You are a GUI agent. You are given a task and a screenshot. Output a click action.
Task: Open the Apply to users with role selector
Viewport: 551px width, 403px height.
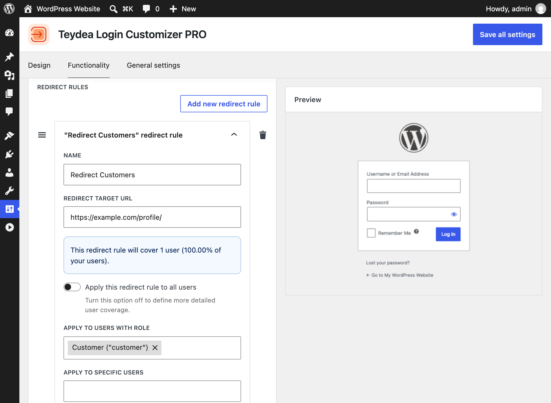(152, 348)
